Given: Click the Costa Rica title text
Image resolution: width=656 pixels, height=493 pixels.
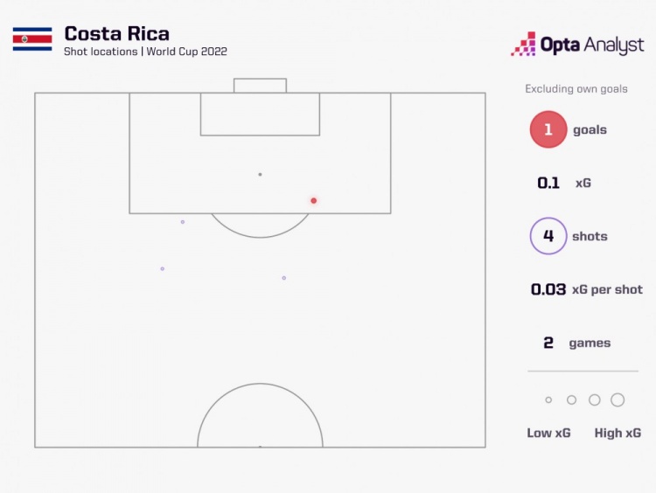Looking at the screenshot, I should [116, 34].
